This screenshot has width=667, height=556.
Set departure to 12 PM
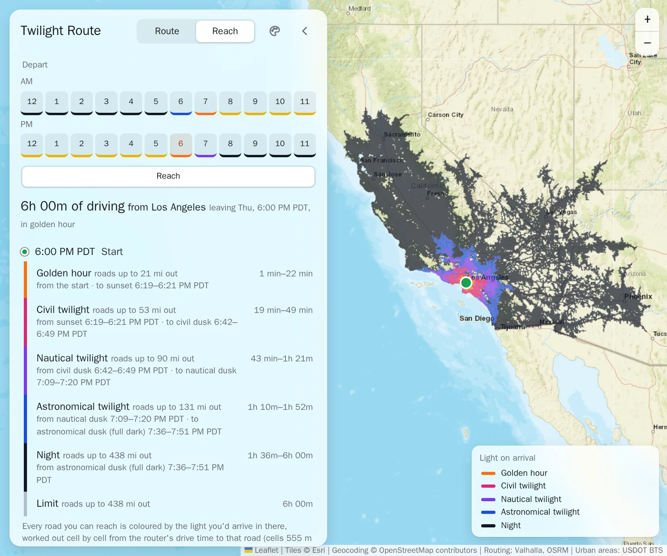[x=32, y=145]
